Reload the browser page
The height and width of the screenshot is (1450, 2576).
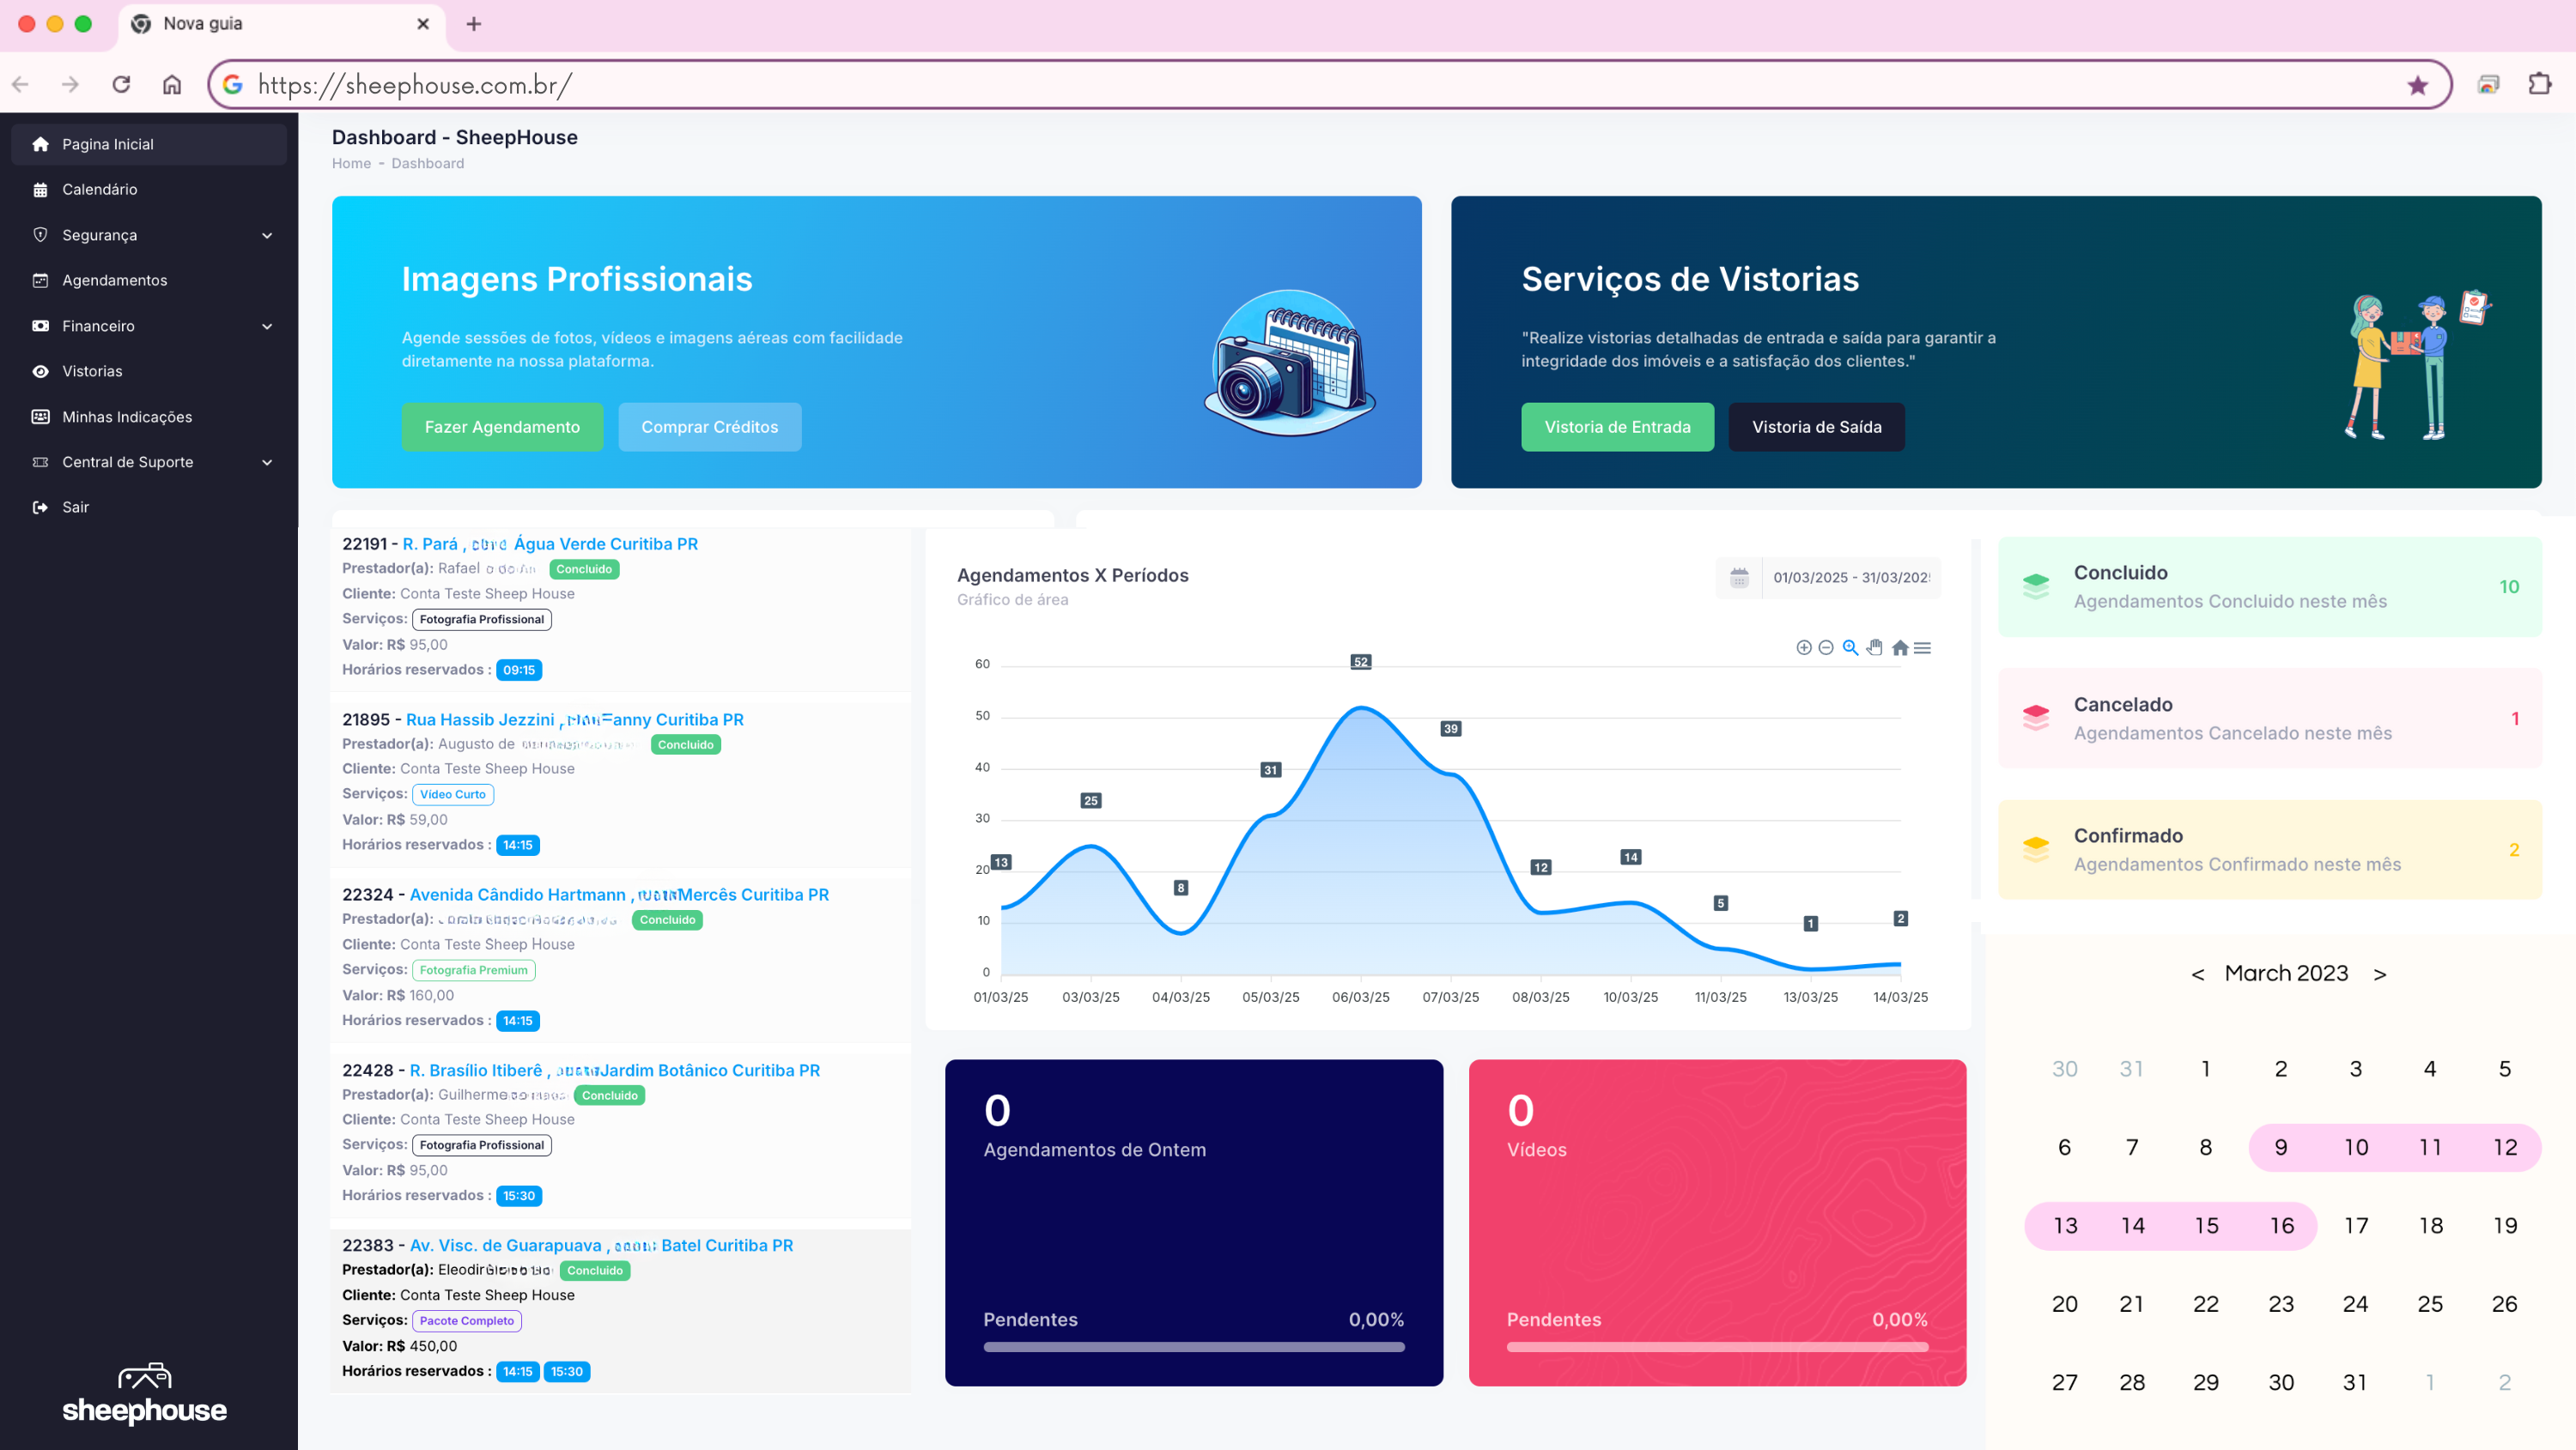pyautogui.click(x=121, y=85)
